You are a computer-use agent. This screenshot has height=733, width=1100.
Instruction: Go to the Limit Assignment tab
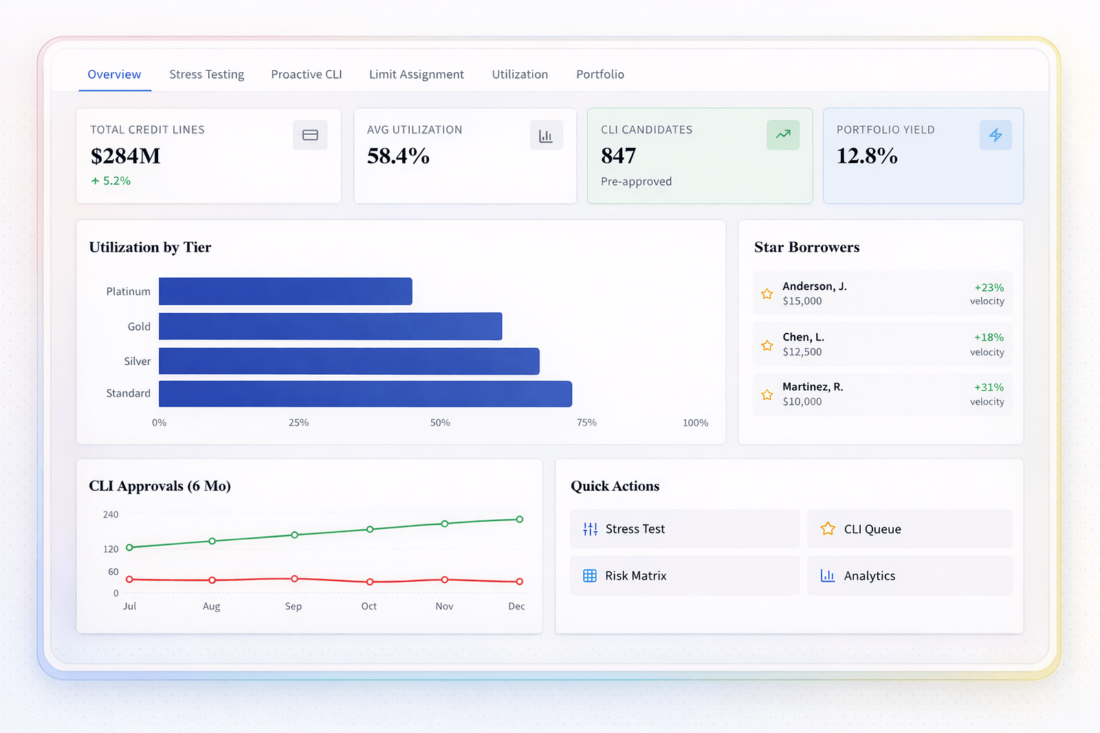416,74
